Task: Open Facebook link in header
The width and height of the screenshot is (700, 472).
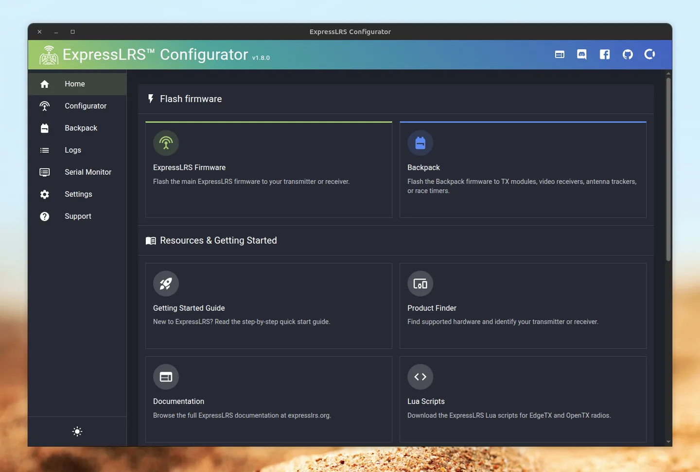Action: click(x=605, y=54)
